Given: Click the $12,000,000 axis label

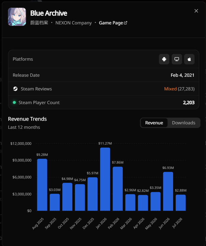Looking at the screenshot, I should (21, 144).
